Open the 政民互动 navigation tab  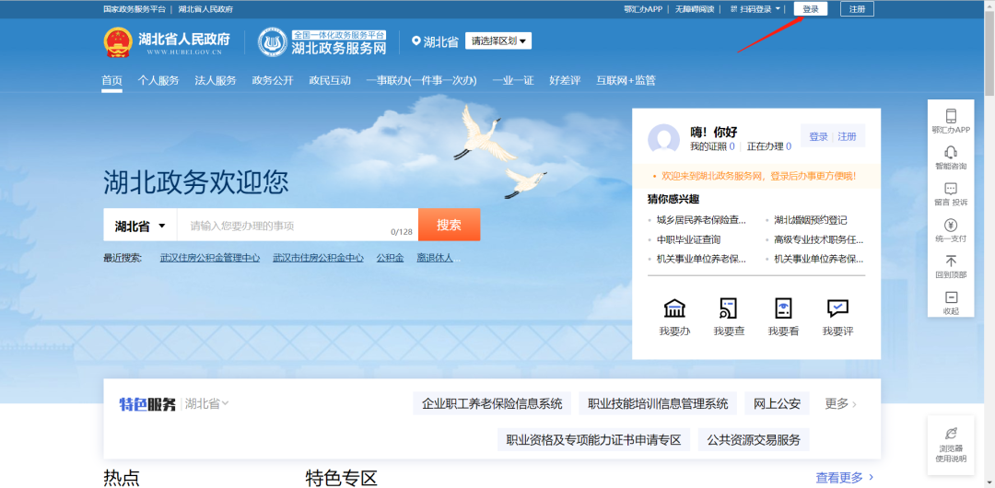(330, 81)
